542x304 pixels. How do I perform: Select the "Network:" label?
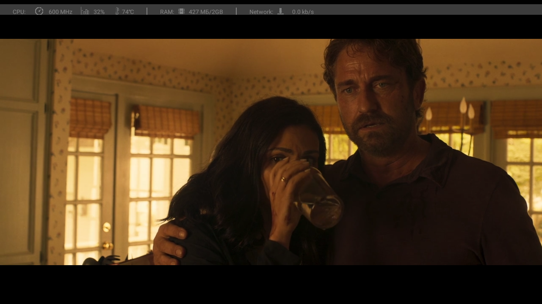[x=261, y=12]
